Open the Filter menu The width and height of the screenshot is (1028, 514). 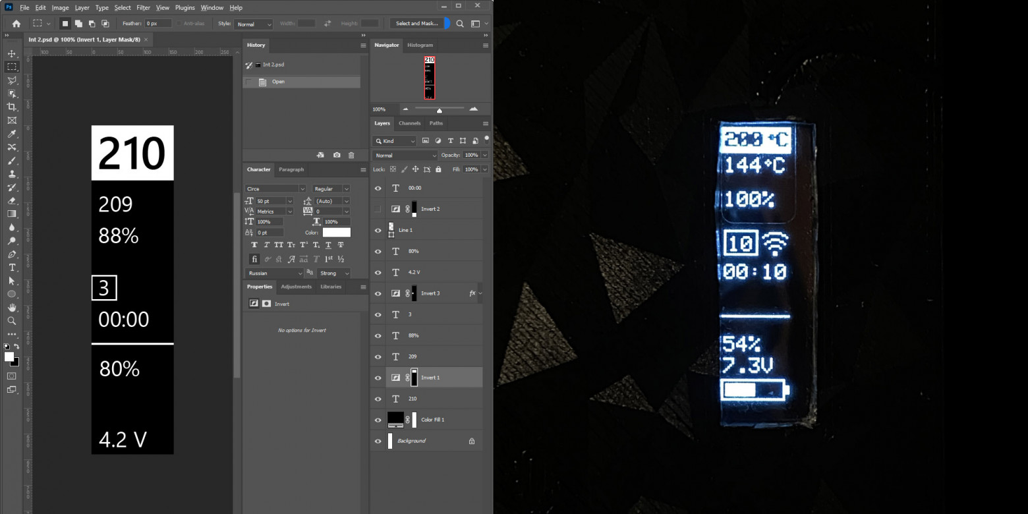pyautogui.click(x=143, y=8)
